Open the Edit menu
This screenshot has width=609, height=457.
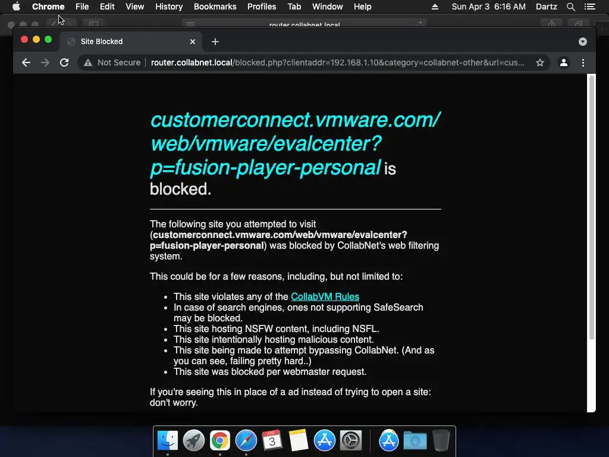tap(107, 7)
